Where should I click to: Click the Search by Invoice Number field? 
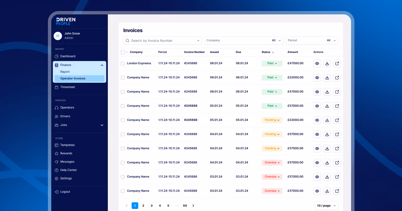tap(162, 41)
